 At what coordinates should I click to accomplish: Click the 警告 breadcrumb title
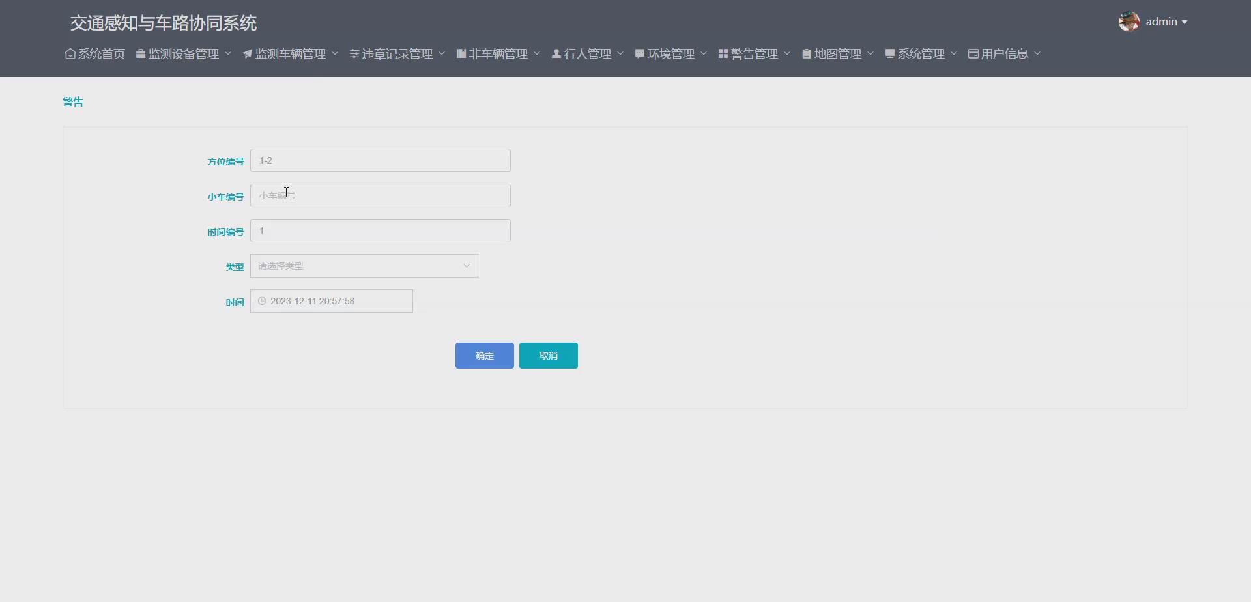pos(73,102)
